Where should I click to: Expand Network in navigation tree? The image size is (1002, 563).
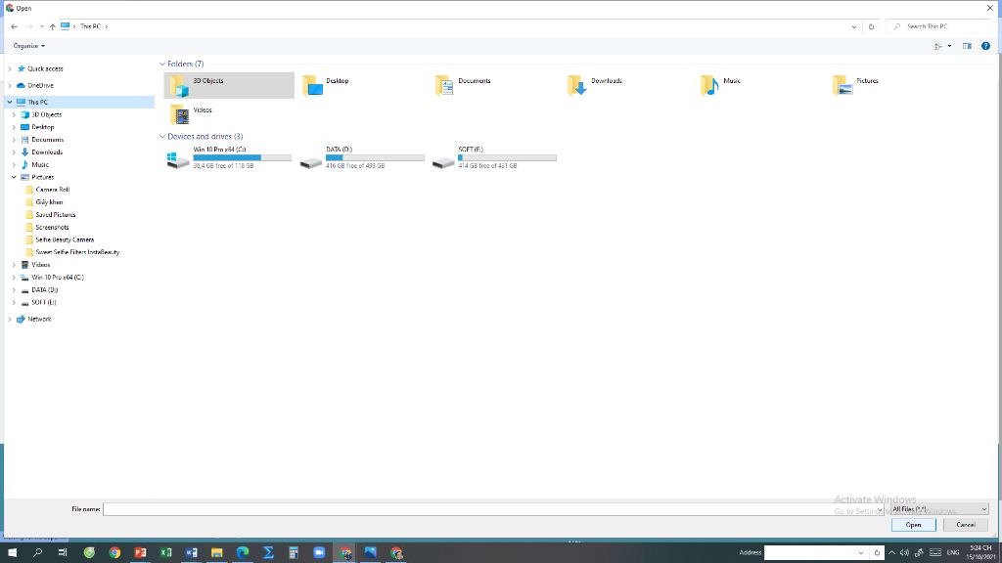point(10,320)
